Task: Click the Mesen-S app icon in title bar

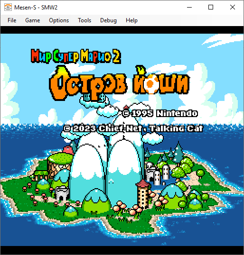Action: coord(8,7)
